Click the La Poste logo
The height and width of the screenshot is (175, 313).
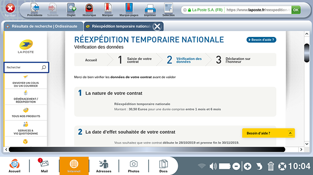point(26,47)
